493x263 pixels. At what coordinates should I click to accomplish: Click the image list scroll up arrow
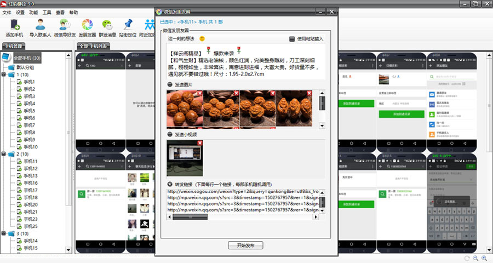pos(322,93)
